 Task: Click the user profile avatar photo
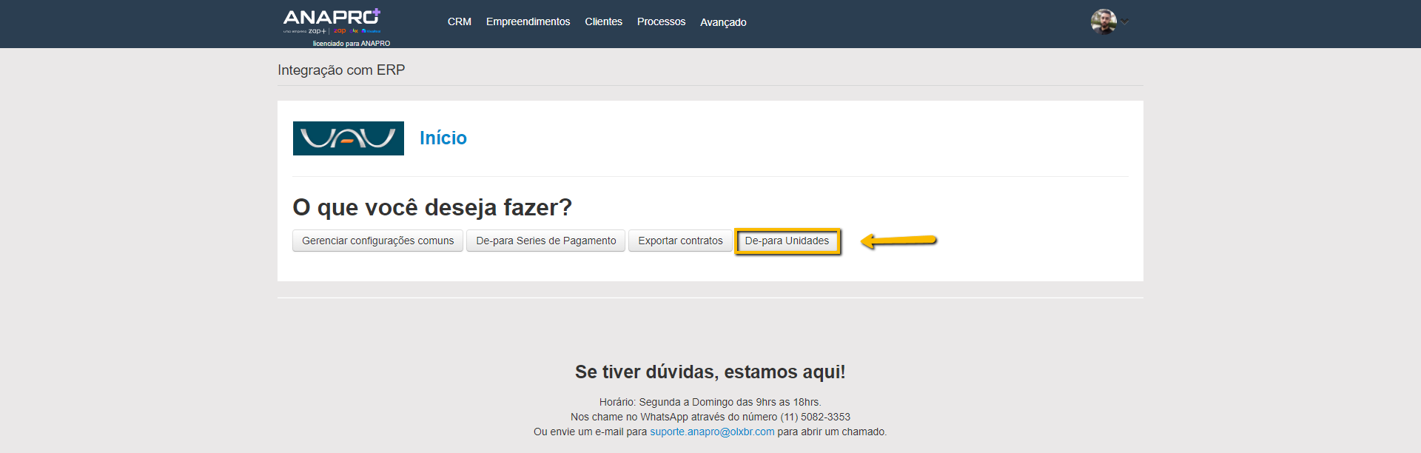pyautogui.click(x=1103, y=21)
